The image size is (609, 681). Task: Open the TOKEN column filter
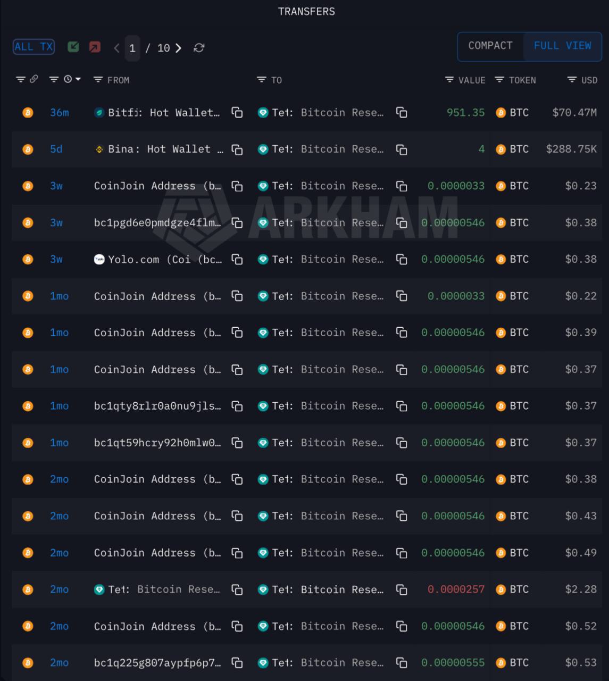click(499, 80)
